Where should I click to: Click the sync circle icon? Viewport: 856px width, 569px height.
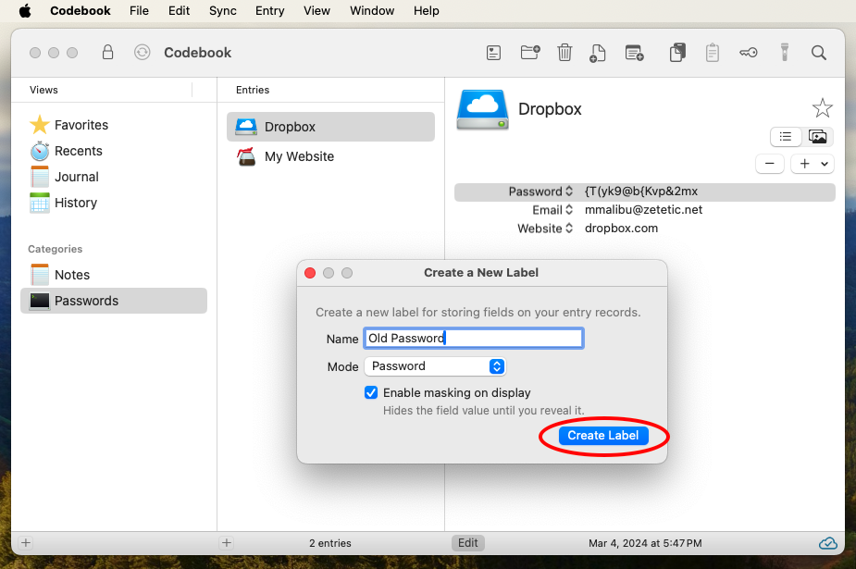click(x=142, y=53)
